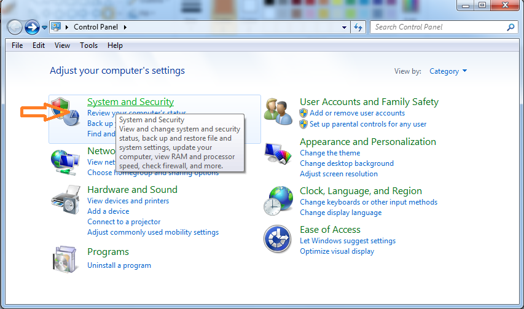Click Control Panel breadcrumb in address bar
Screen dimensions: 524x309
click(96, 27)
